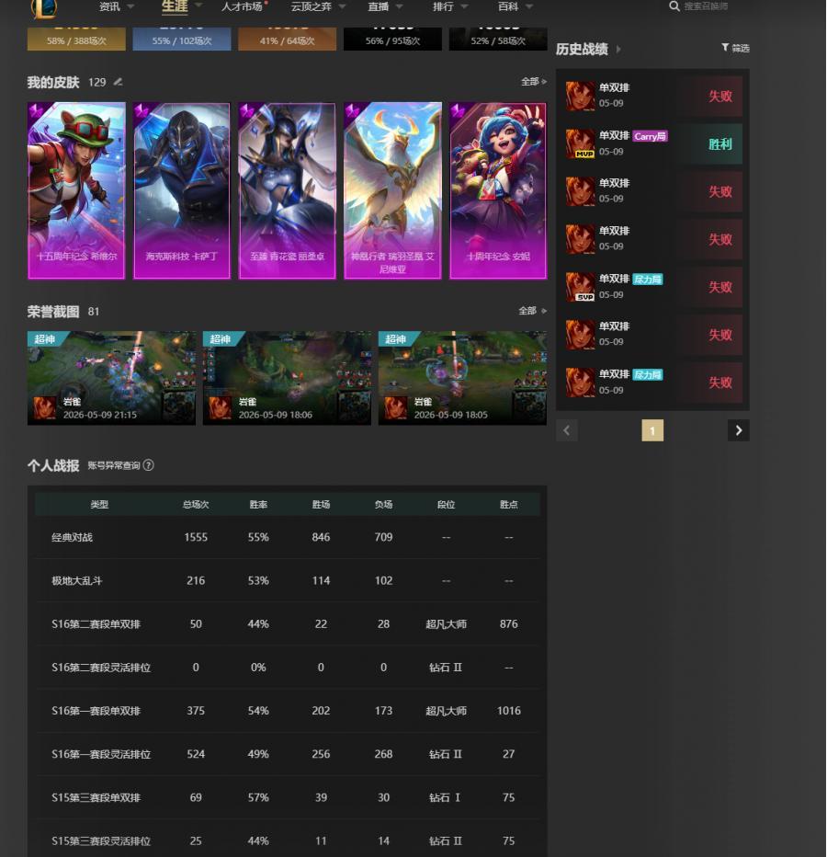Open honor screenshot dated 2026-05-09 18:06
This screenshot has width=827, height=857.
(x=287, y=378)
